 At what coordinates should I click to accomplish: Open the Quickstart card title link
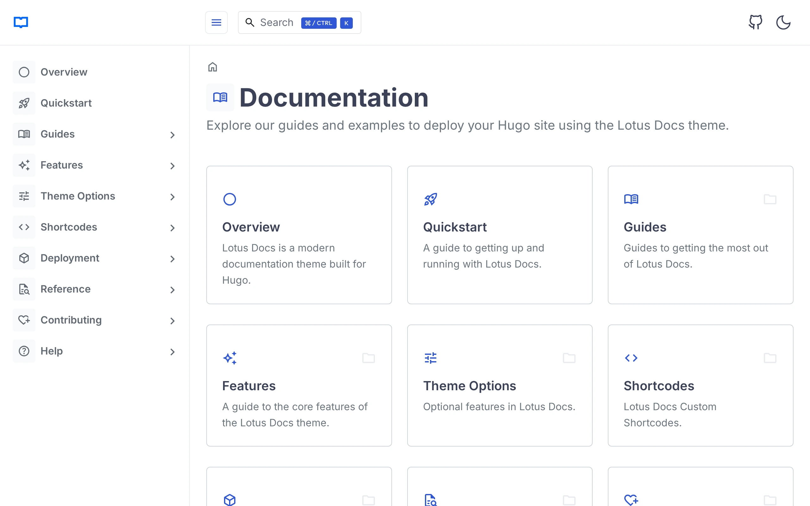click(x=455, y=227)
